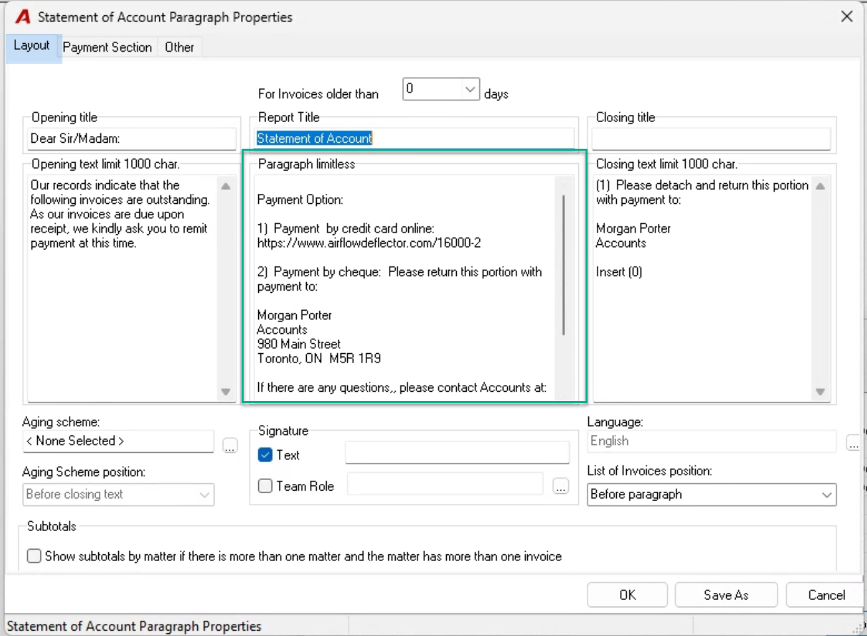Click the Language English field
This screenshot has height=636, width=867.
pyautogui.click(x=712, y=441)
